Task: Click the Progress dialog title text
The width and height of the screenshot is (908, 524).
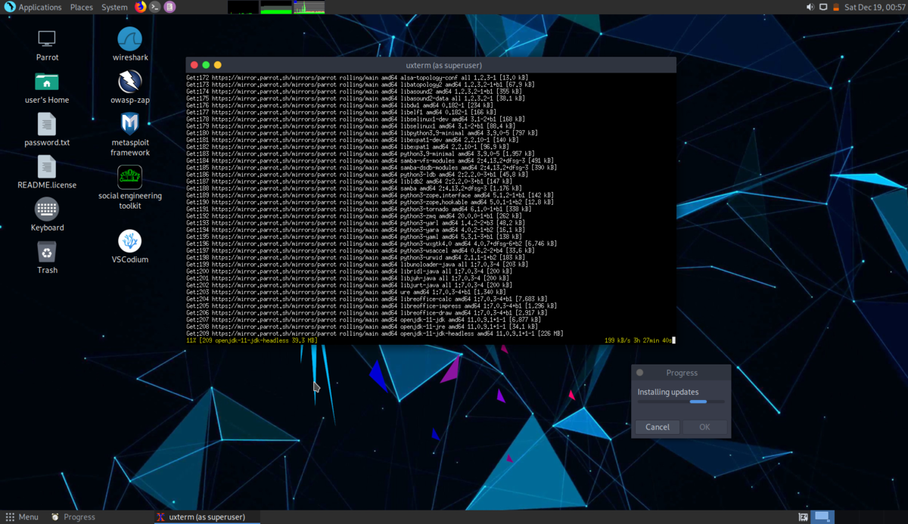Action: [682, 373]
